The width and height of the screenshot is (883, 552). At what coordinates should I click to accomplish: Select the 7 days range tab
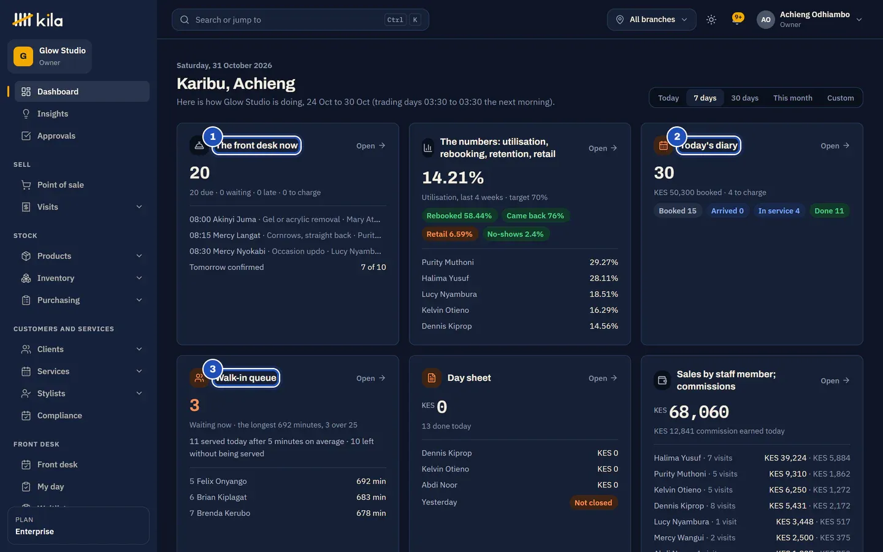705,98
